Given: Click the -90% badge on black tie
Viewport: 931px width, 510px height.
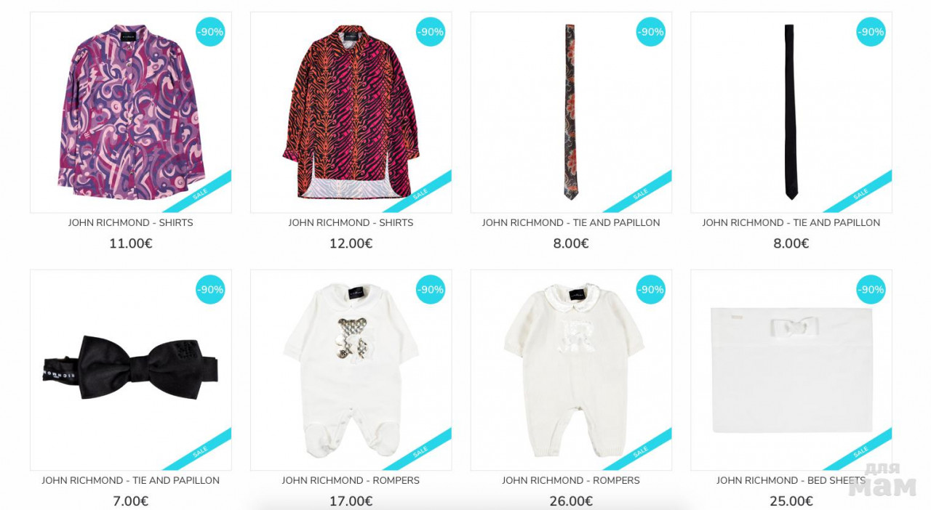Looking at the screenshot, I should point(871,32).
